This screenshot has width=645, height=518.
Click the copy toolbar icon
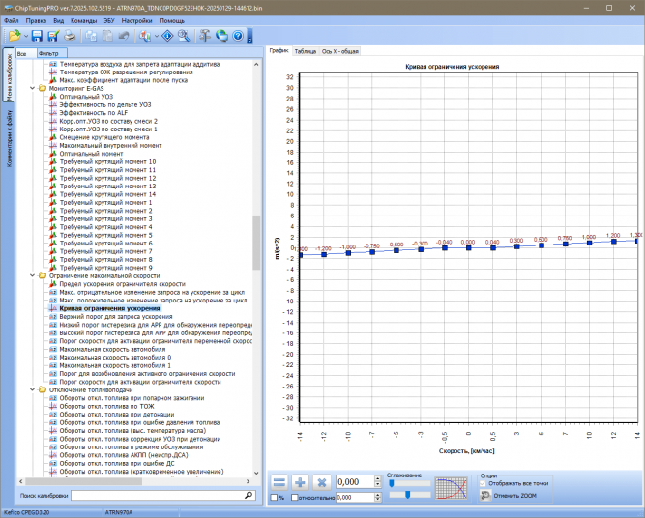[91, 36]
